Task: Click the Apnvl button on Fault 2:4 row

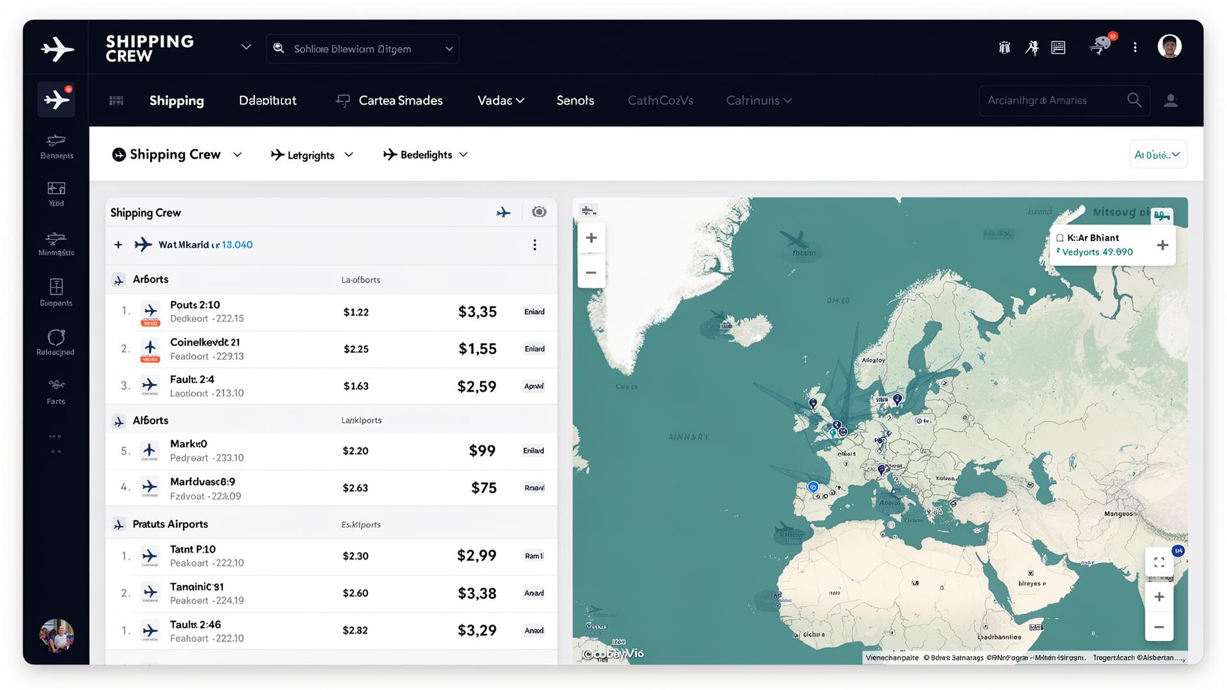Action: (534, 386)
